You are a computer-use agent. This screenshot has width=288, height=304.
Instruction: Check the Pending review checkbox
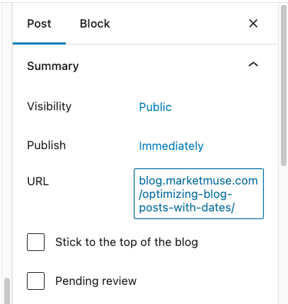pyautogui.click(x=35, y=281)
